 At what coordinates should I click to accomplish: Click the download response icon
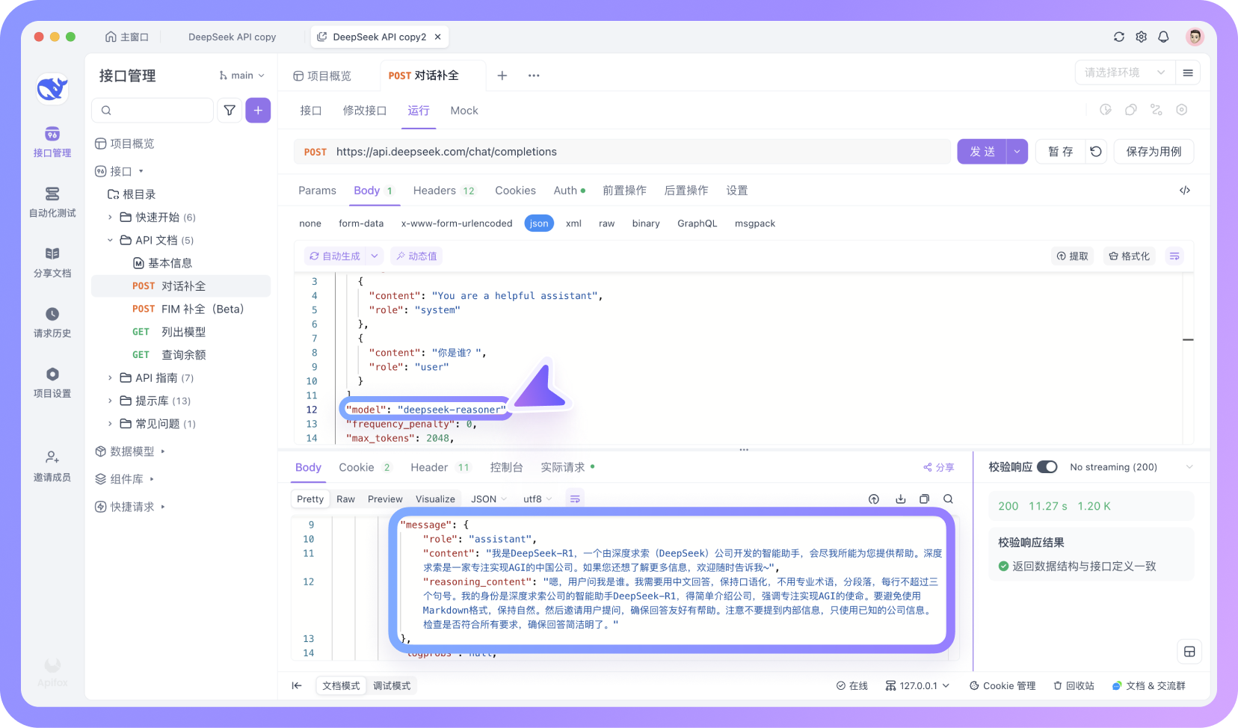(x=901, y=499)
